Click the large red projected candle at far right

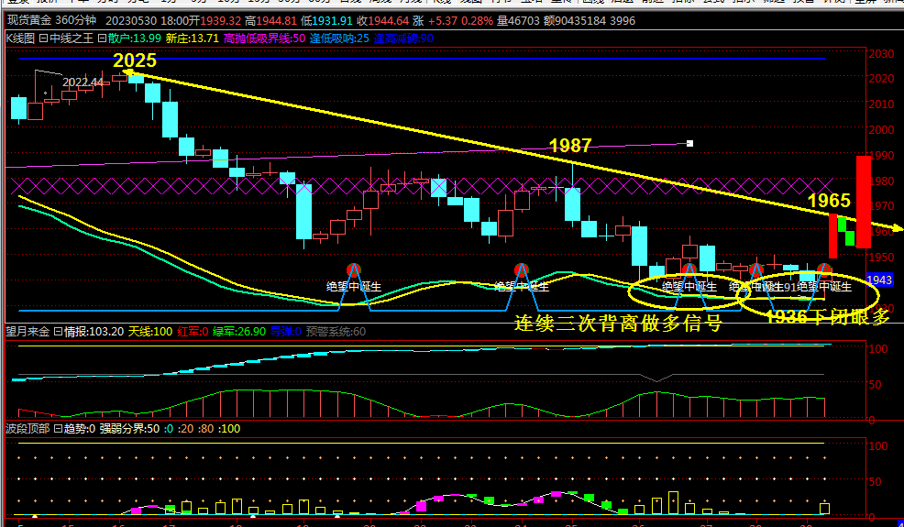[863, 202]
